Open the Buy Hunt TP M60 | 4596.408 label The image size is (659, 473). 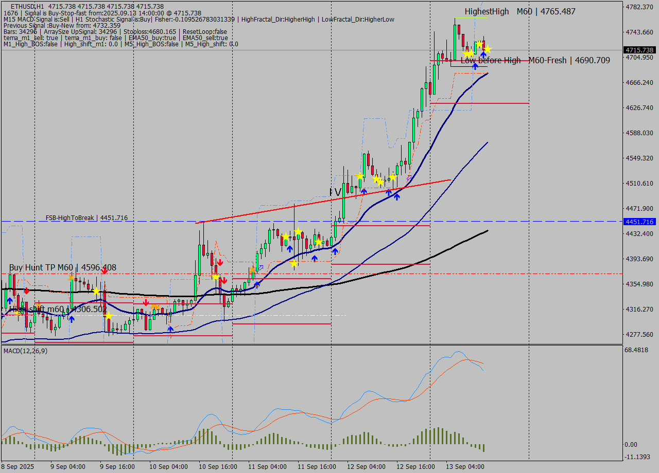62,267
